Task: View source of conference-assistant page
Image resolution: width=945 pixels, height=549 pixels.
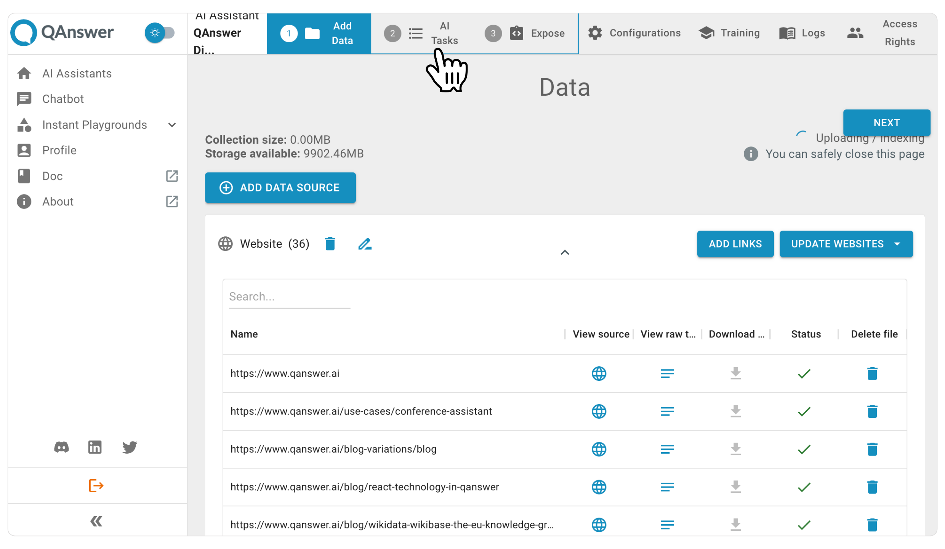Action: (599, 411)
